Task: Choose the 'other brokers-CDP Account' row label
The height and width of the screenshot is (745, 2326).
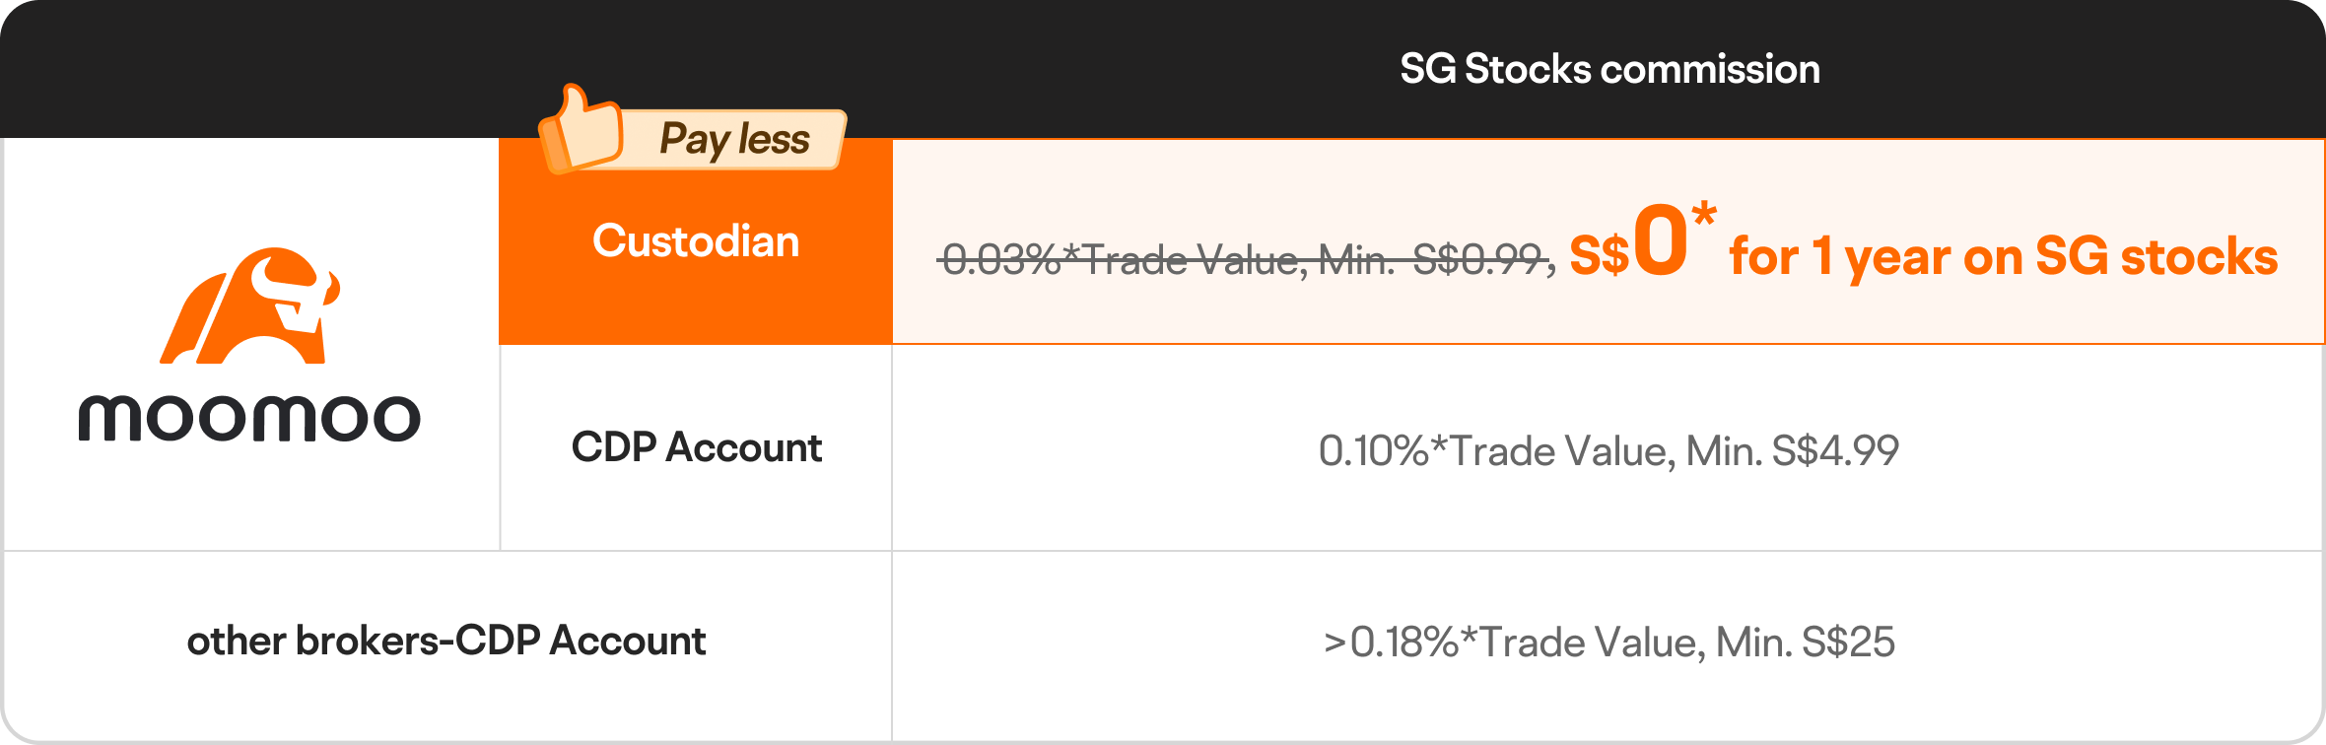Action: (446, 641)
